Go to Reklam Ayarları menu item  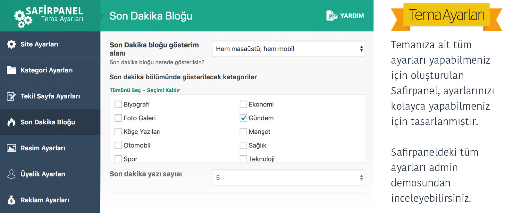(x=45, y=200)
